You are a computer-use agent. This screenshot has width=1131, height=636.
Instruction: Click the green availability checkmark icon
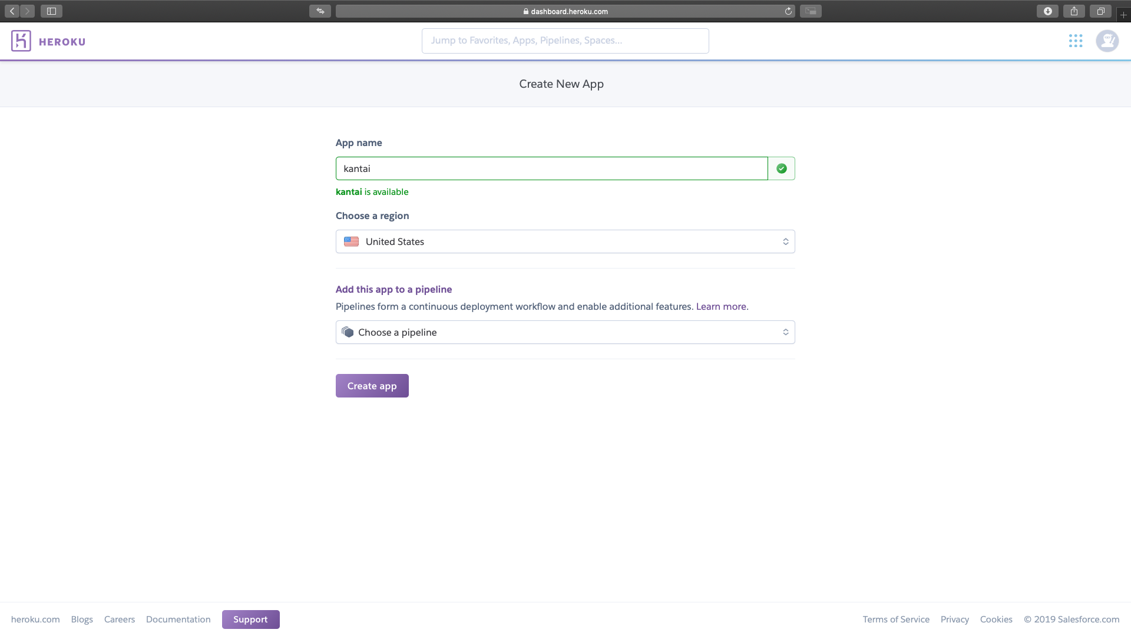coord(782,168)
